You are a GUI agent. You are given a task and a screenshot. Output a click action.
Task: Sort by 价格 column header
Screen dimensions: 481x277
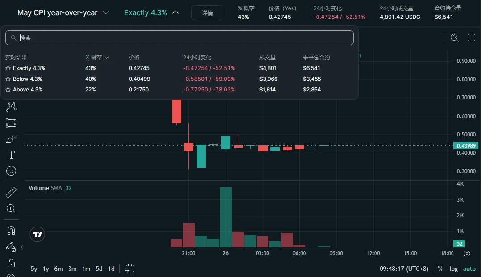[x=134, y=58]
